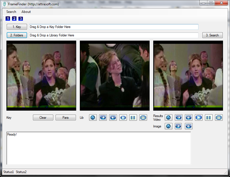230x177 pixels.
Task: Click the Results preview image
Action: tap(188, 76)
